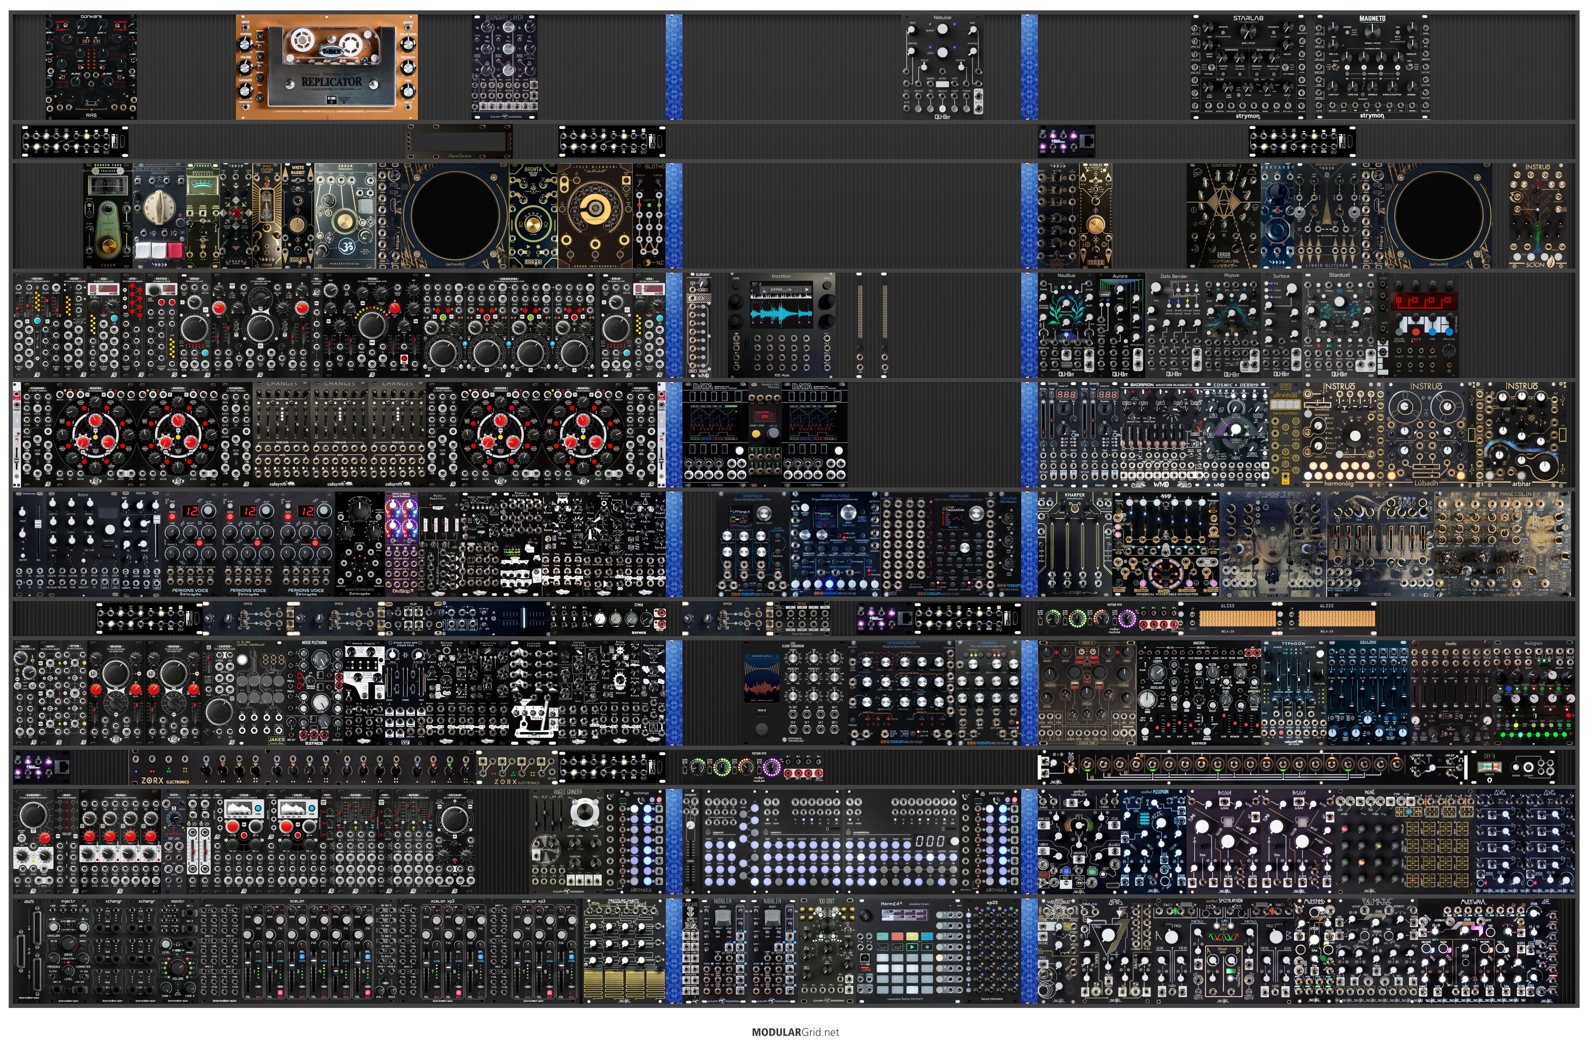This screenshot has height=1041, width=1592.
Task: Select the Sloths module
Action: point(649,215)
